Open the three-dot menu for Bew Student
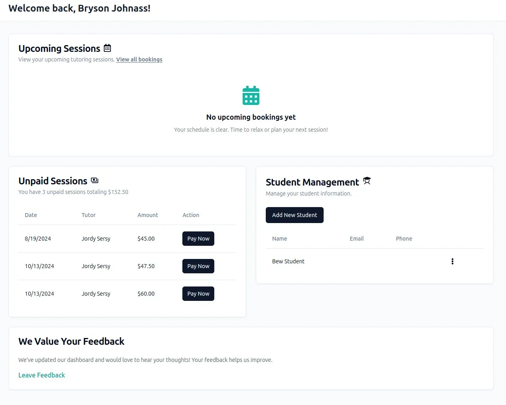This screenshot has height=405, width=506. (452, 261)
